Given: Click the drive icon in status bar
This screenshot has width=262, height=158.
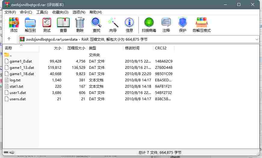Looking at the screenshot, I should [6, 152].
